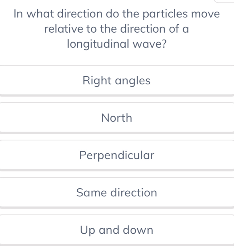Image resolution: width=234 pixels, height=250 pixels.
Task: Select the answer mentioning "down"
Action: coord(138,230)
